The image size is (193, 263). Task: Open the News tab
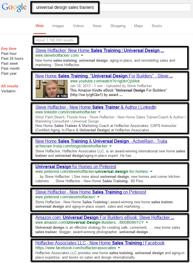97,26
